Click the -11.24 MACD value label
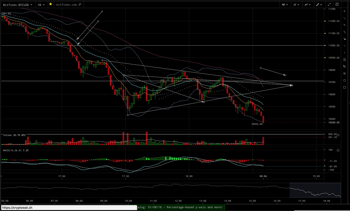 coord(332,161)
